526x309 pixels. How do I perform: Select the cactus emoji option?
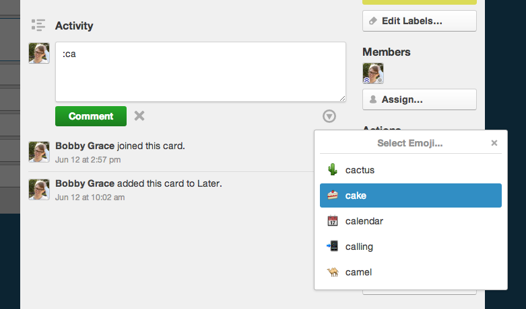[x=411, y=170]
